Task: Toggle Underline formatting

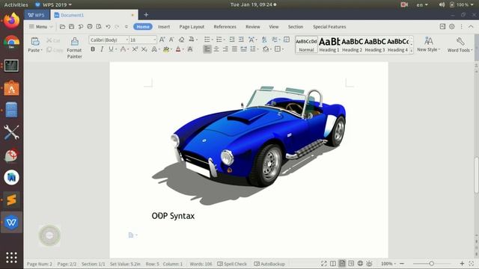Action: [x=111, y=49]
